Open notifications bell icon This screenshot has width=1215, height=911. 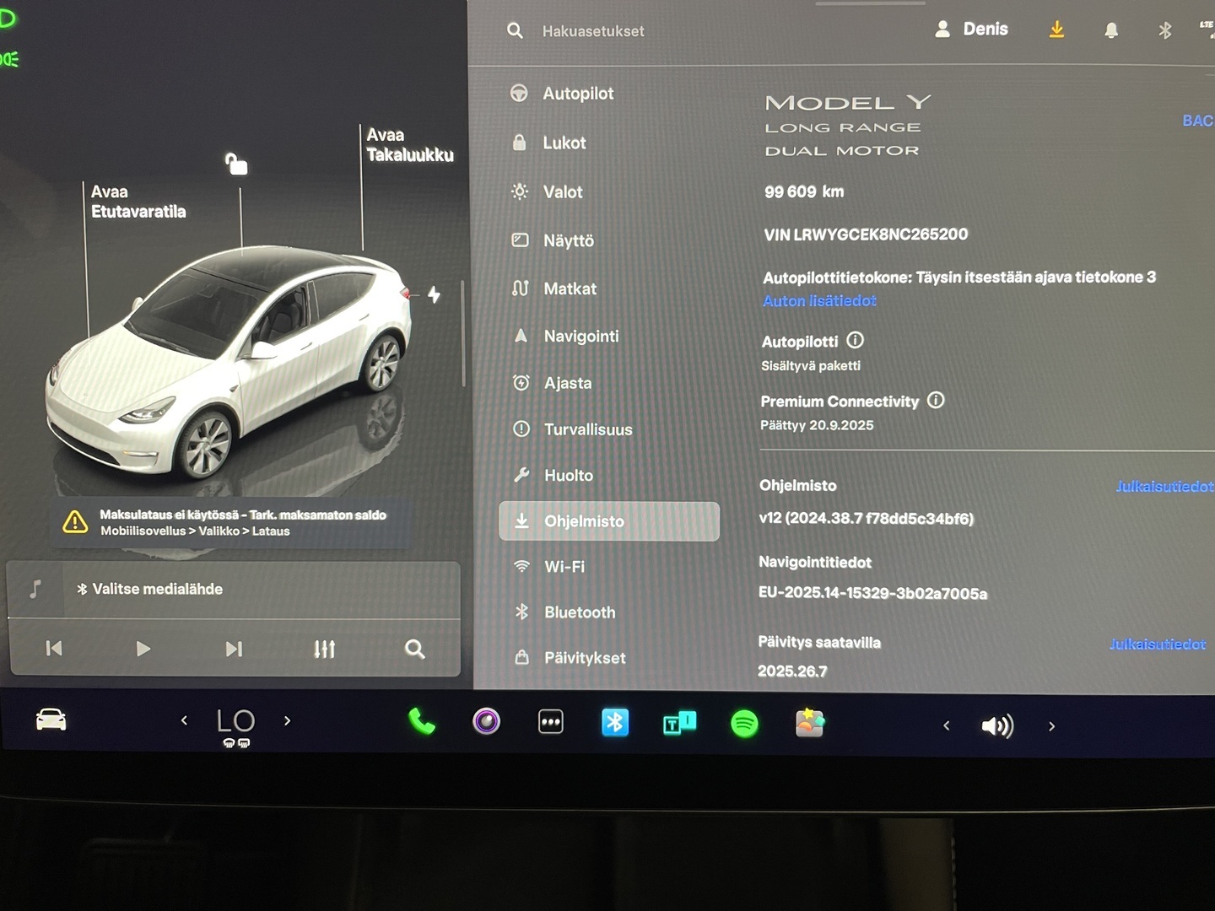(x=1111, y=30)
